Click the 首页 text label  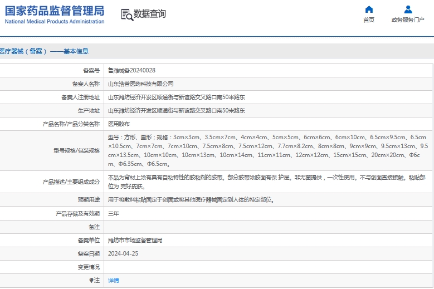pyautogui.click(x=369, y=20)
